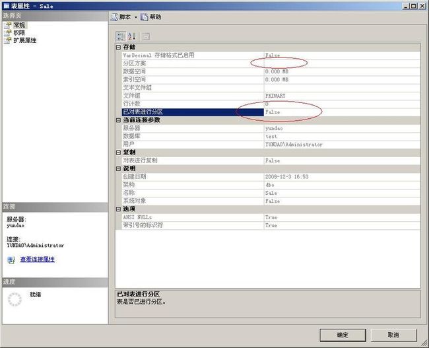Collapse the 选项 (Options) section

pyautogui.click(x=118, y=209)
